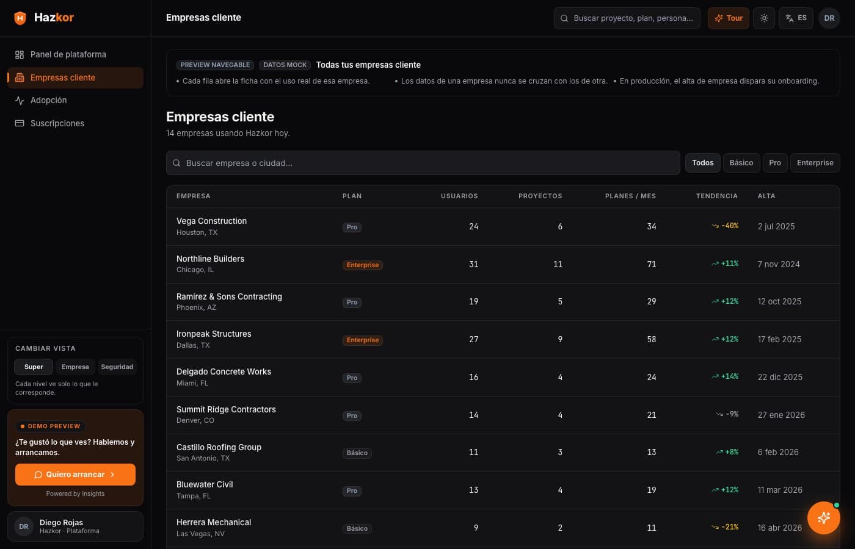The height and width of the screenshot is (549, 855).
Task: Open the floating AI assistant sparkle button
Action: point(824,518)
